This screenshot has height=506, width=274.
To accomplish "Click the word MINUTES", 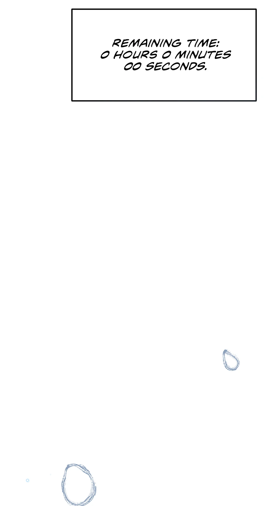I will (x=203, y=55).
